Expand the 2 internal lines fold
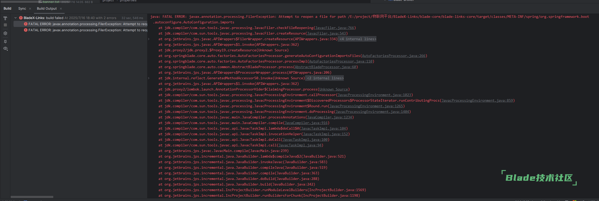The height and width of the screenshot is (201, 599). click(325, 78)
